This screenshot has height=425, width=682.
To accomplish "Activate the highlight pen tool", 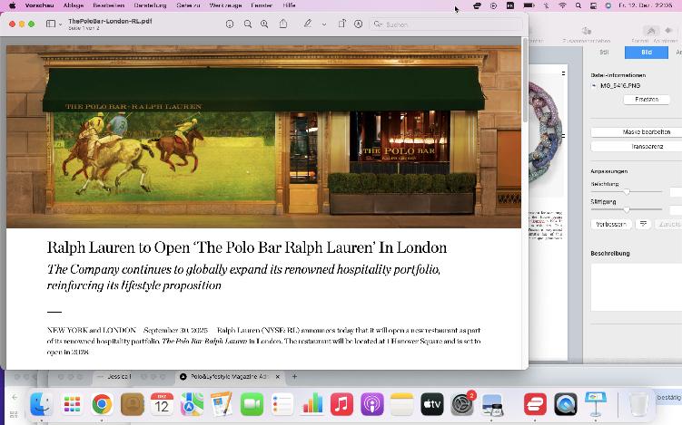I will tap(308, 24).
